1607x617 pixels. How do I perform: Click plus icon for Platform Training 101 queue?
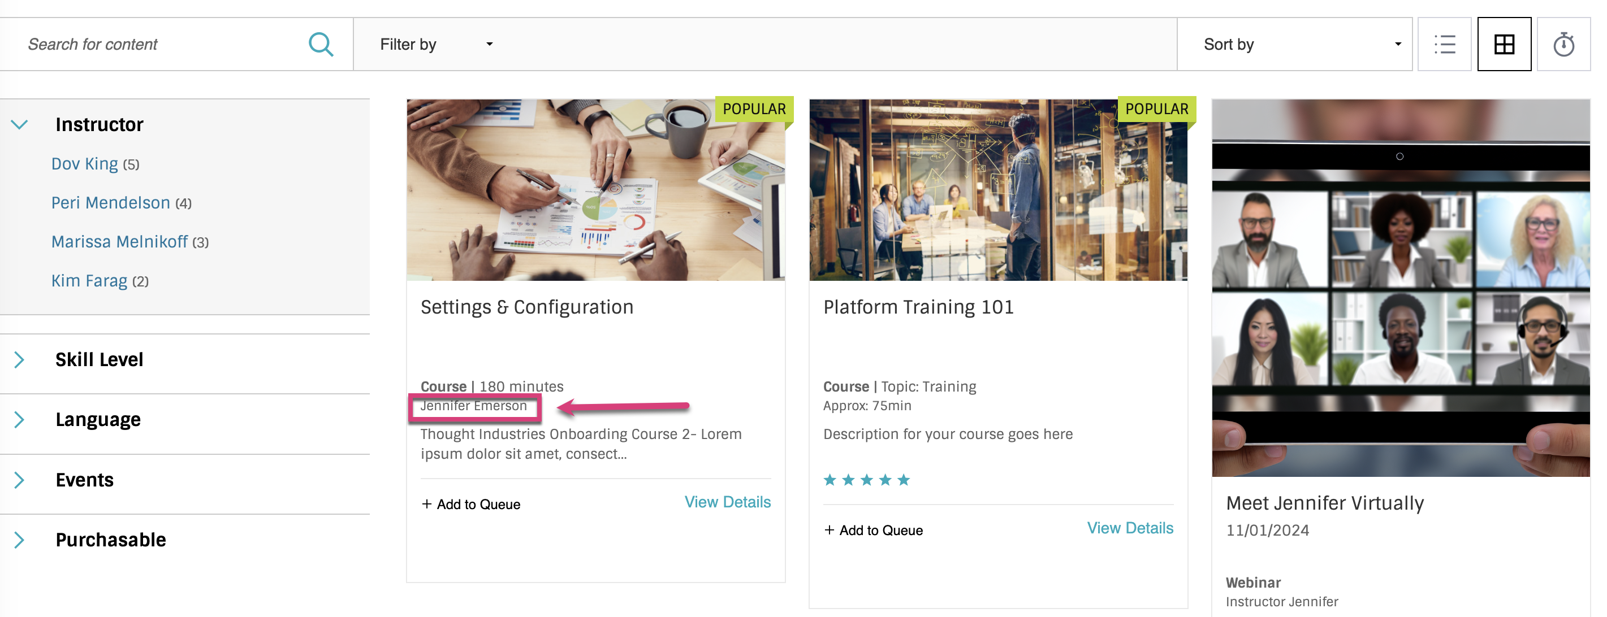(829, 530)
